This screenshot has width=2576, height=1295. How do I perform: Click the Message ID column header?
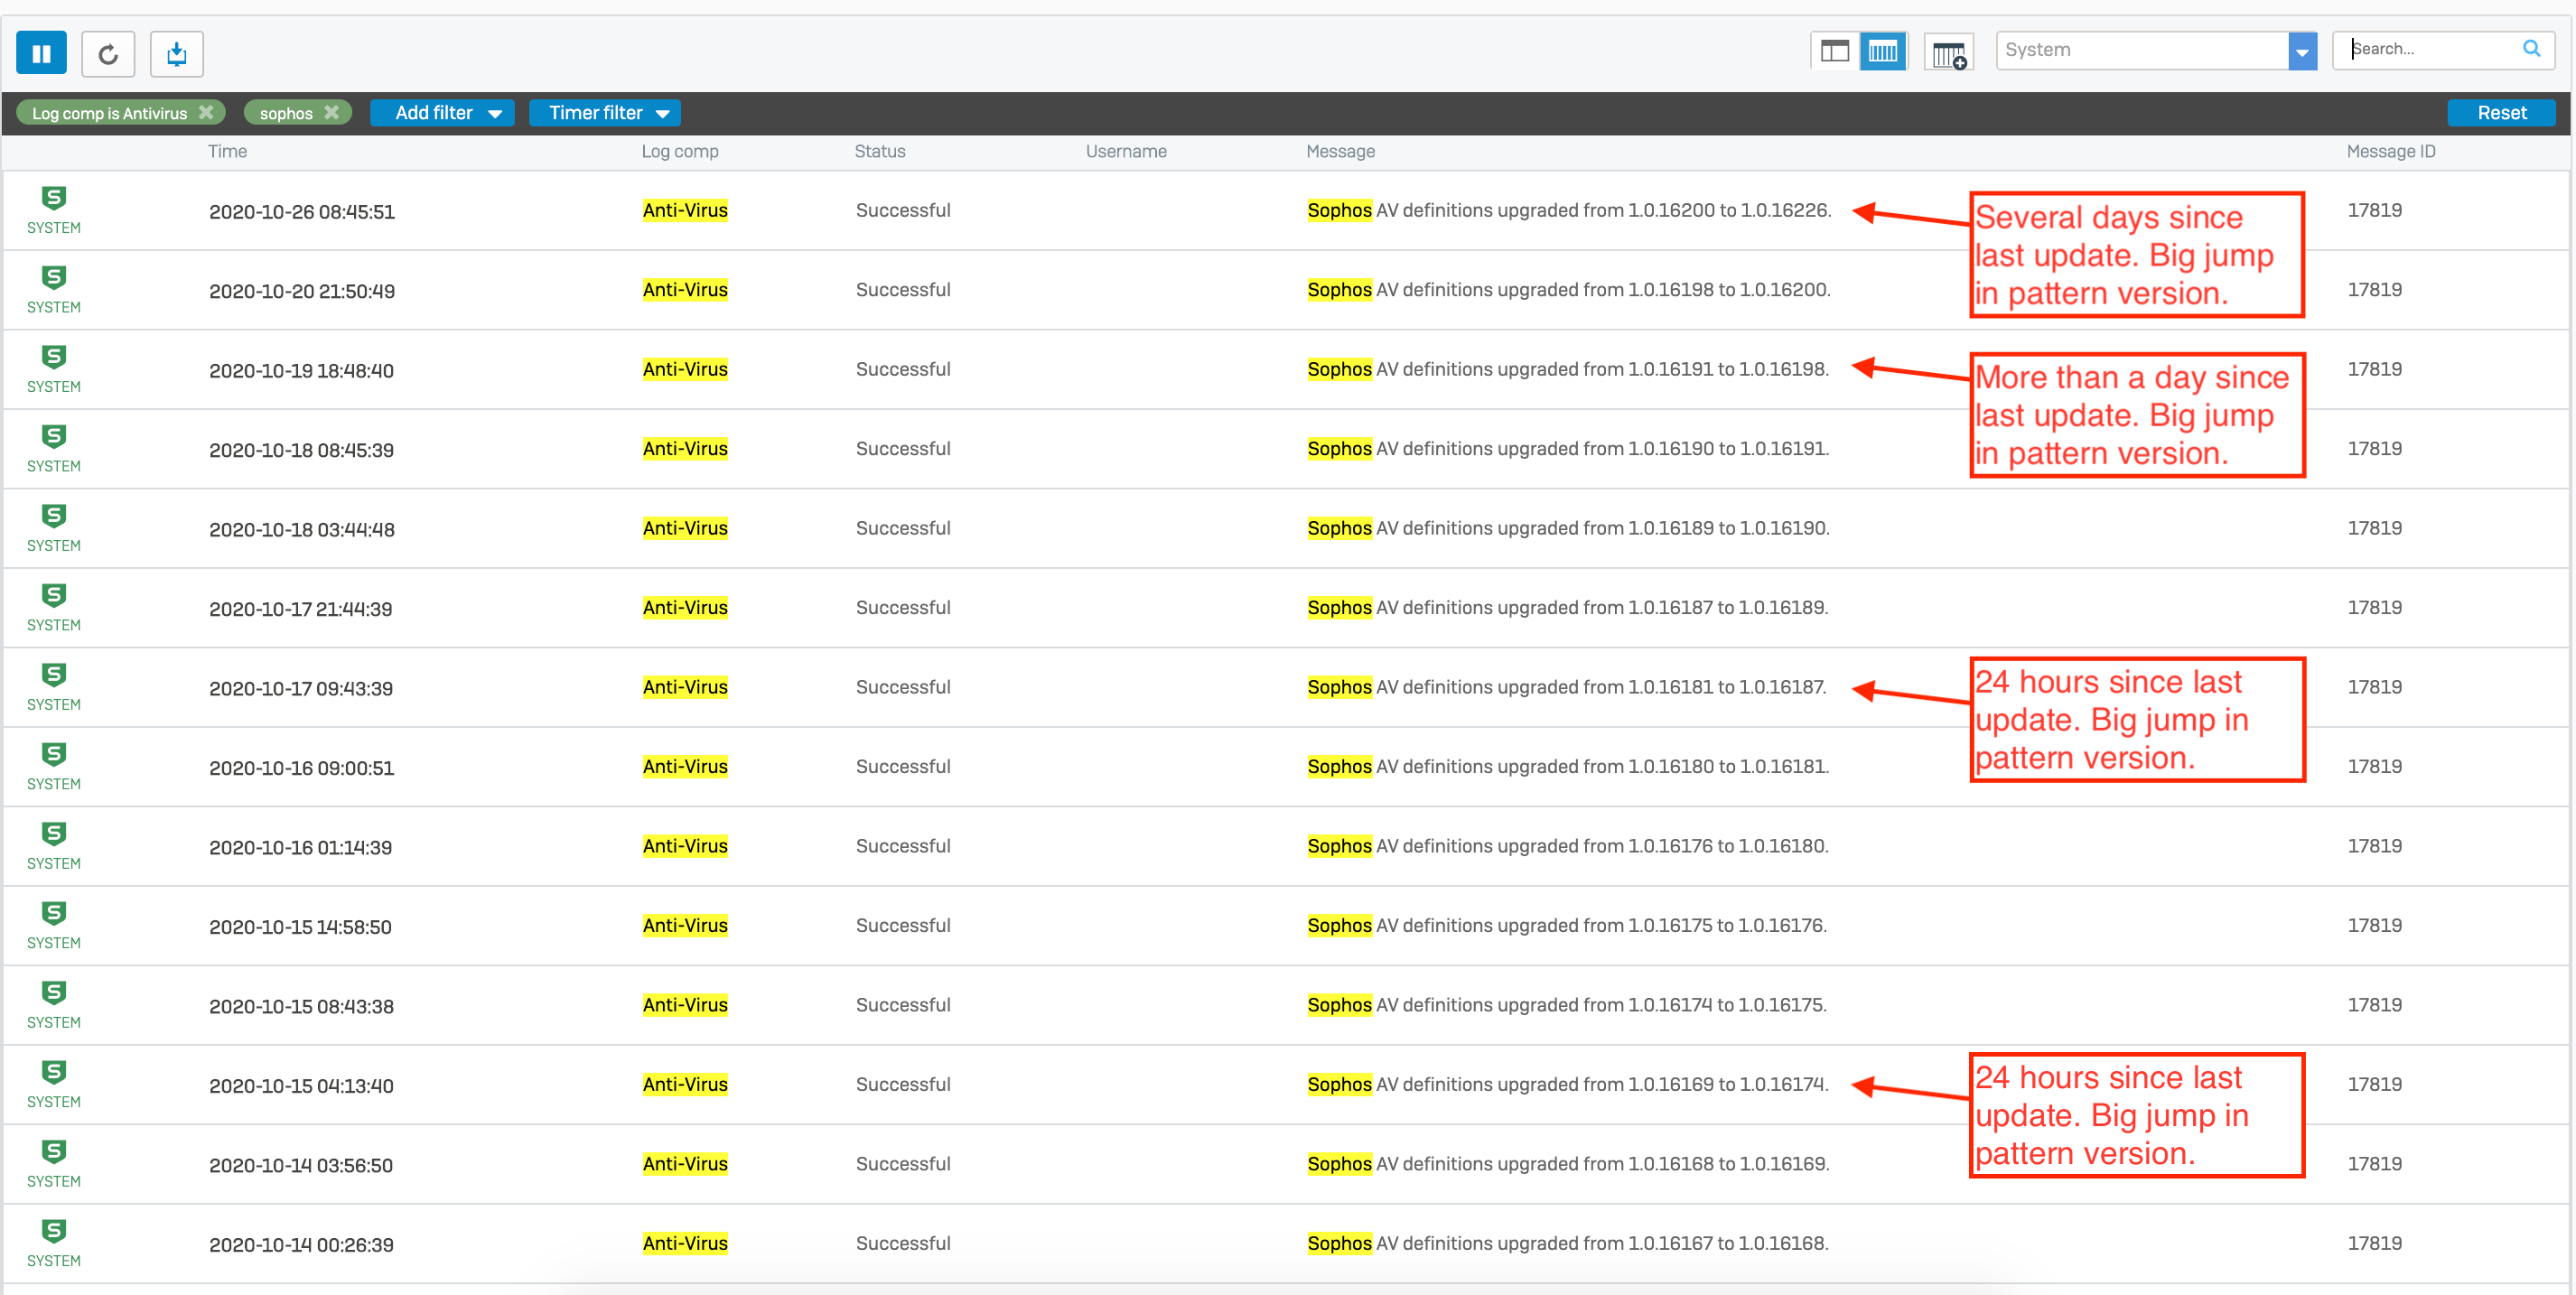(2391, 151)
